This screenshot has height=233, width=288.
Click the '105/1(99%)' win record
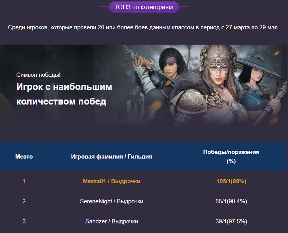click(x=231, y=181)
